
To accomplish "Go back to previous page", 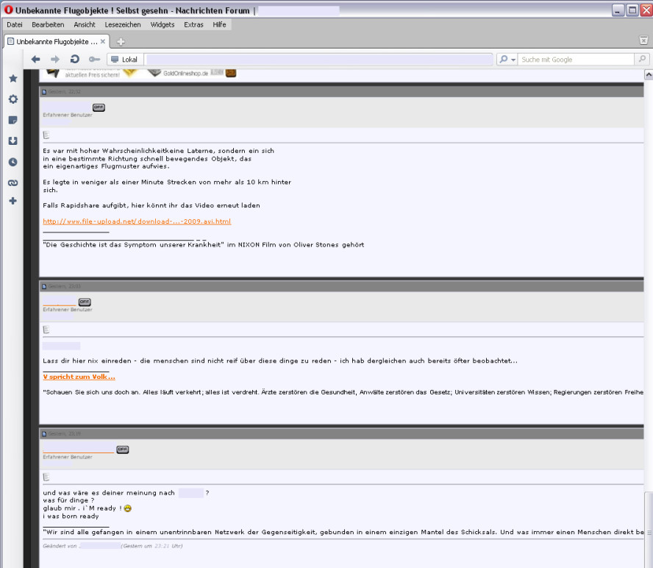I will (35, 59).
